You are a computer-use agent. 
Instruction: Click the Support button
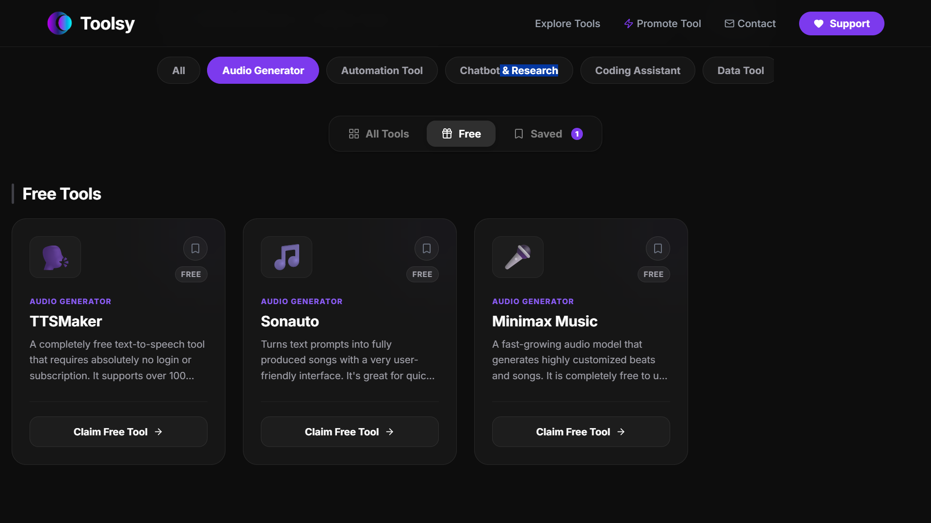(841, 23)
